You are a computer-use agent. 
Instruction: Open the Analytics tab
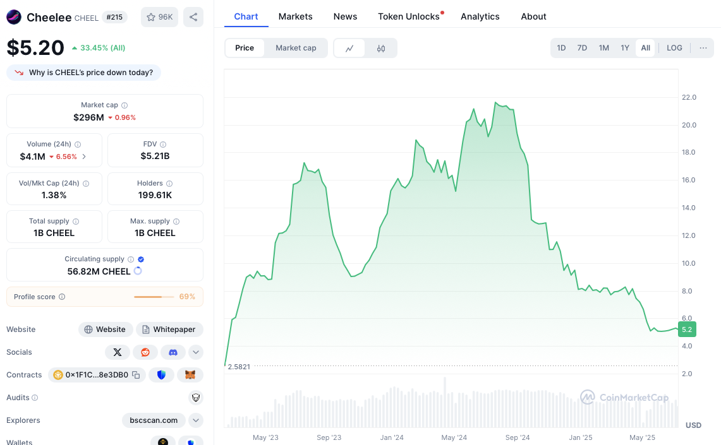coord(480,16)
